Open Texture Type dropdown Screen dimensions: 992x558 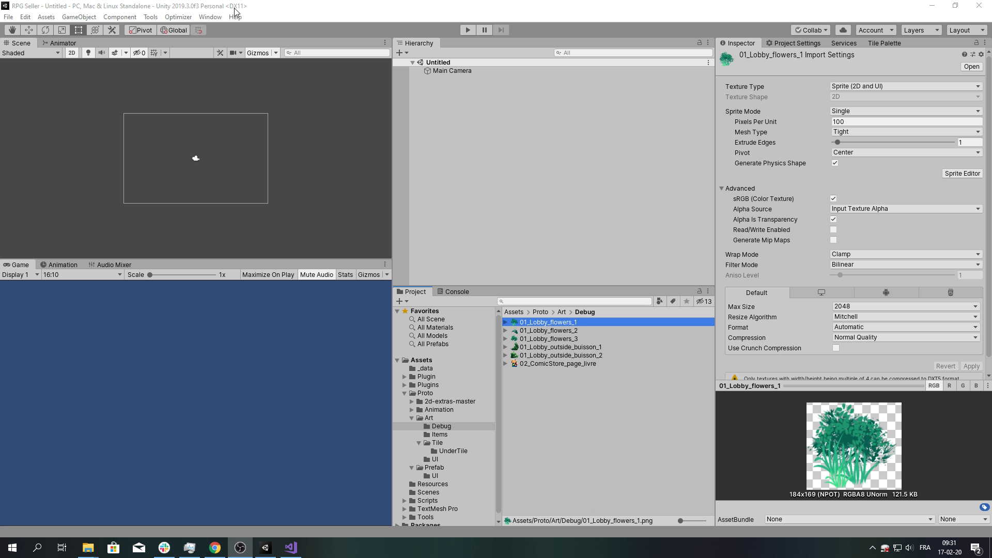tap(906, 86)
